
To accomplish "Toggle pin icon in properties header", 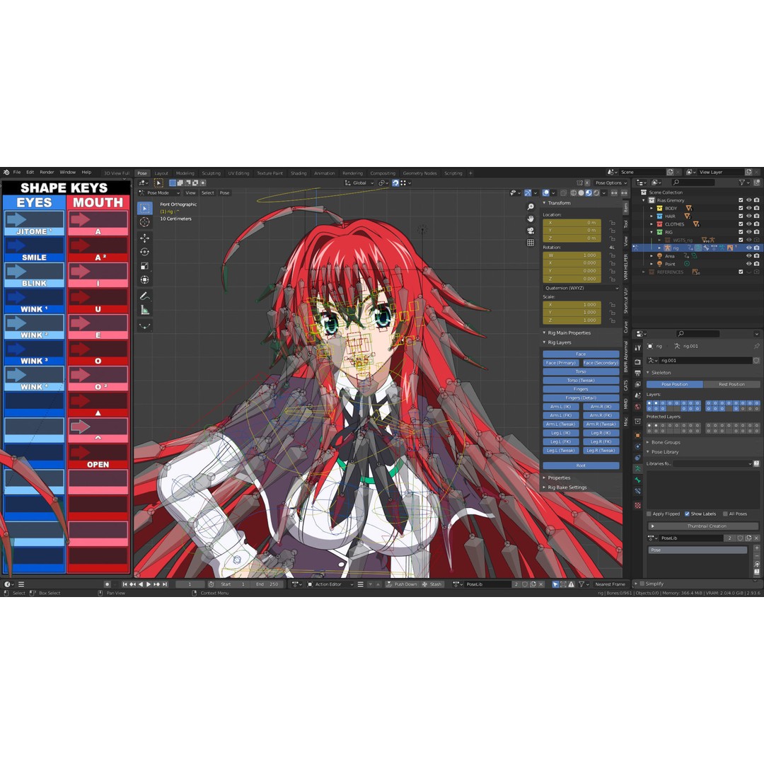I will click(x=756, y=346).
